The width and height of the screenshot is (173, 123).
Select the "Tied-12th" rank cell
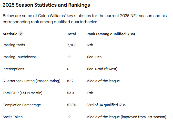pyautogui.click(x=94, y=57)
